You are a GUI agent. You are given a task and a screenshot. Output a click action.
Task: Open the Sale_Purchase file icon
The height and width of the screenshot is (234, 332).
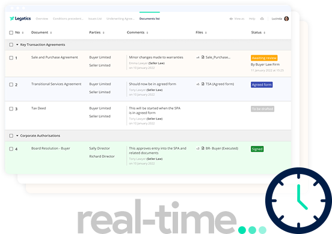(x=203, y=57)
